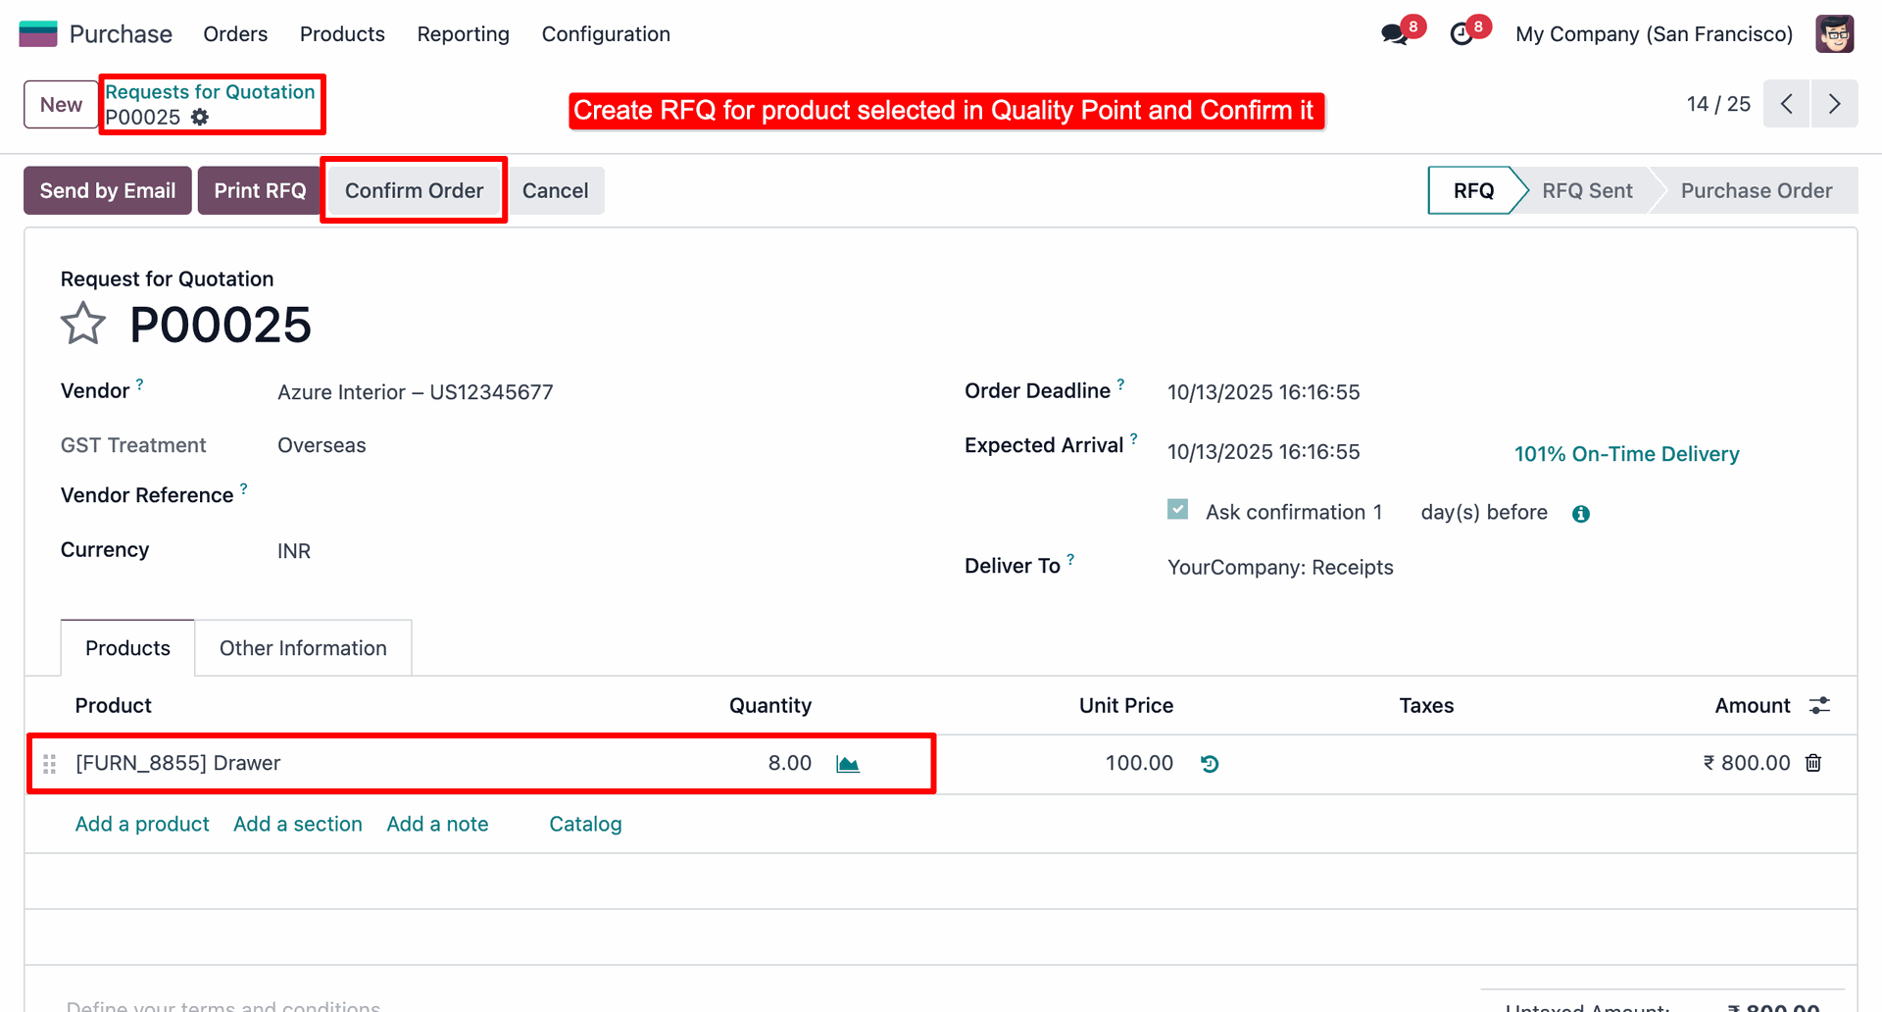This screenshot has height=1012, width=1882.
Task: Switch to the Other Information tab
Action: point(303,648)
